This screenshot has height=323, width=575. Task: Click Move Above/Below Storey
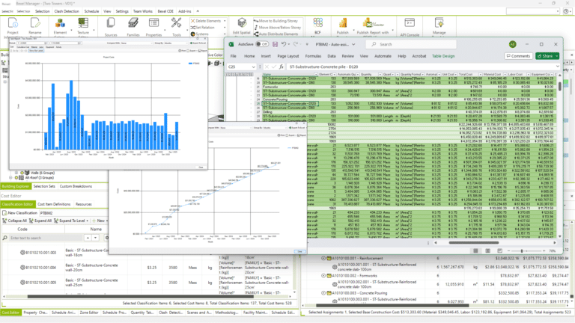coord(277,28)
